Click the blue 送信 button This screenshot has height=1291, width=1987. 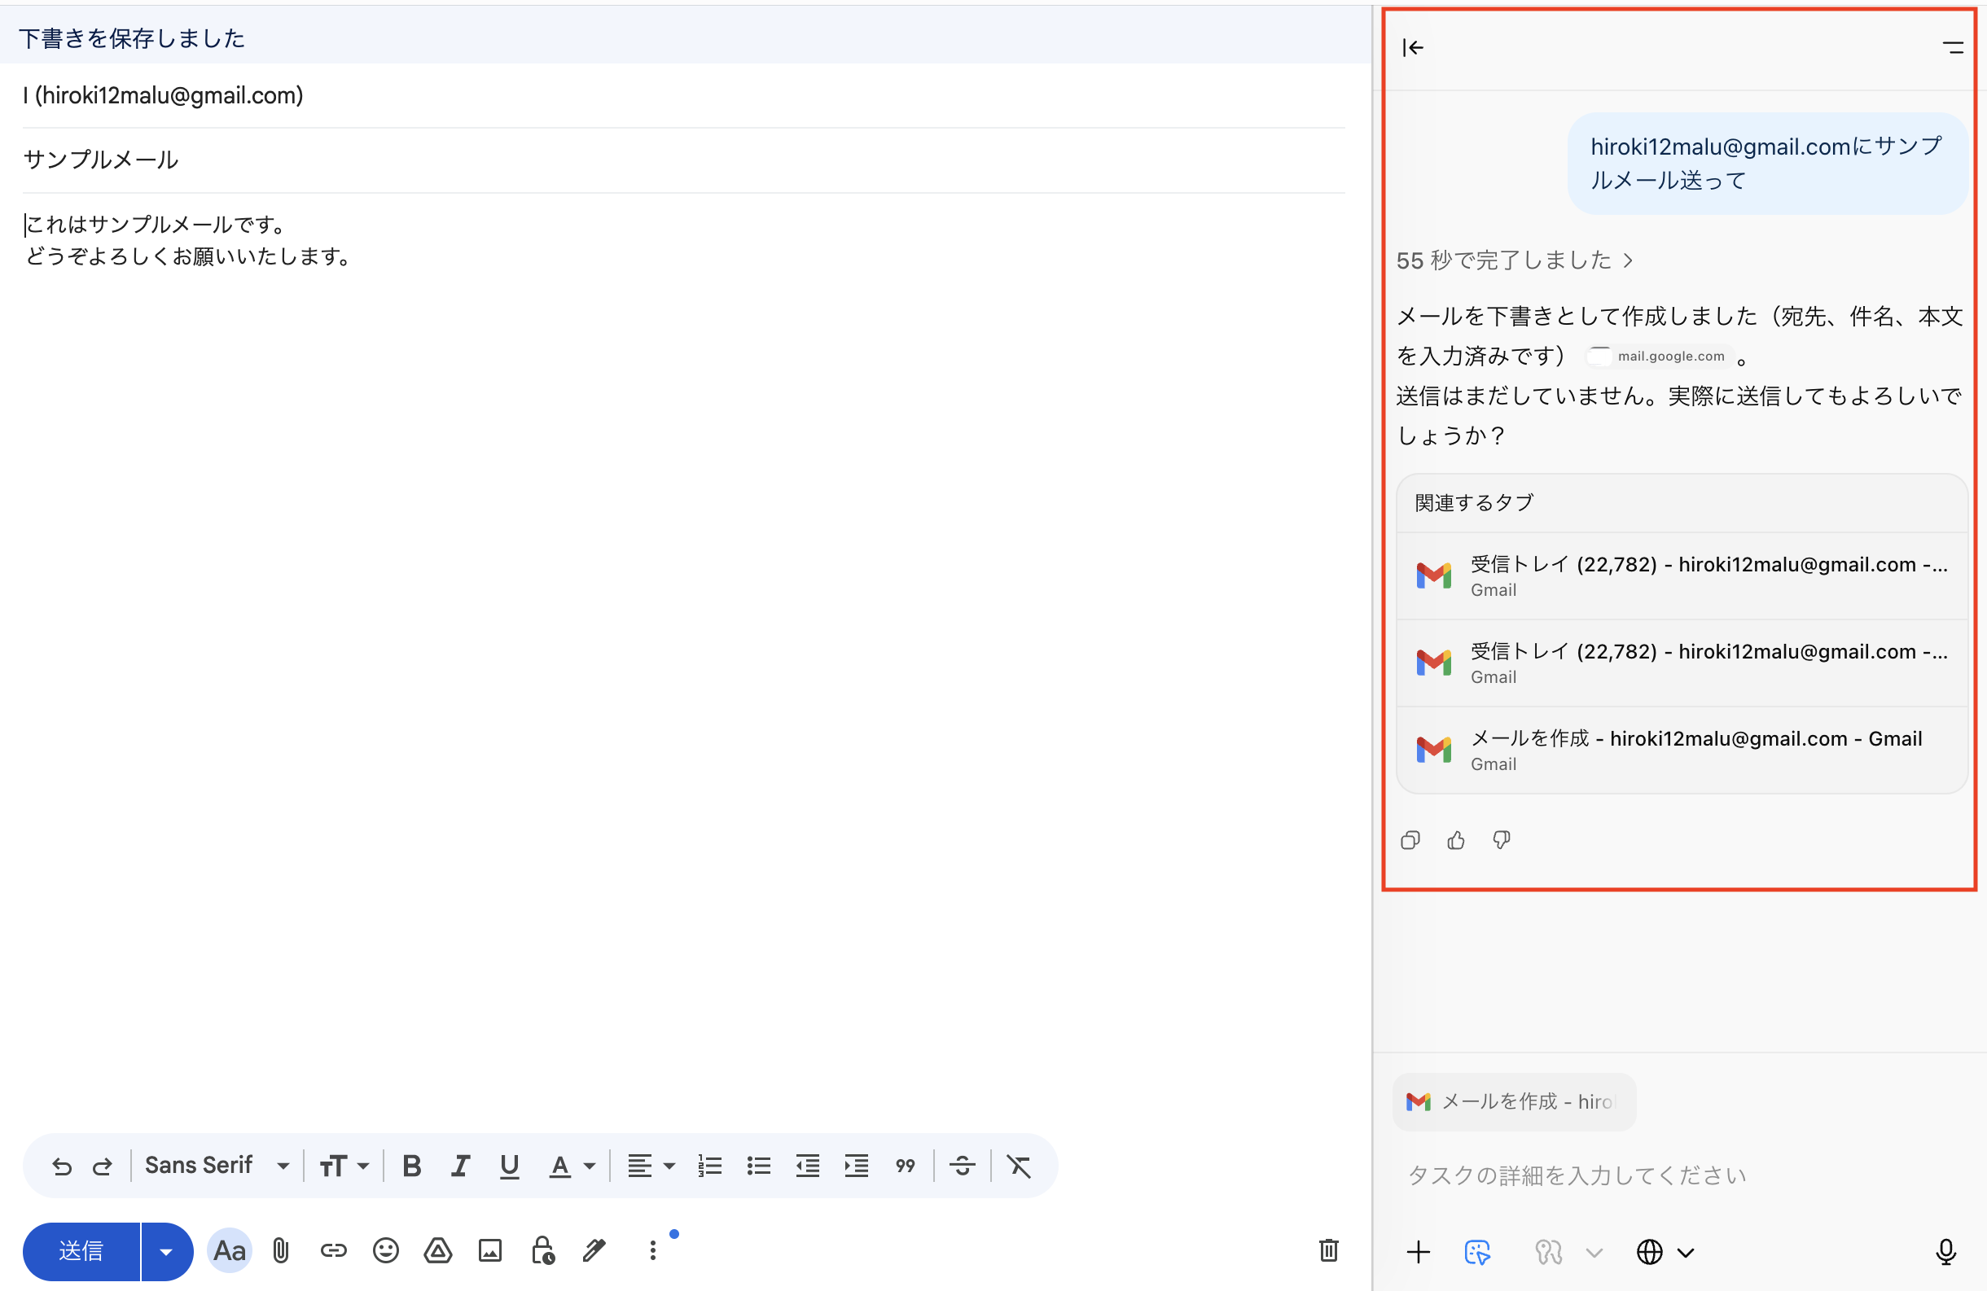[81, 1251]
